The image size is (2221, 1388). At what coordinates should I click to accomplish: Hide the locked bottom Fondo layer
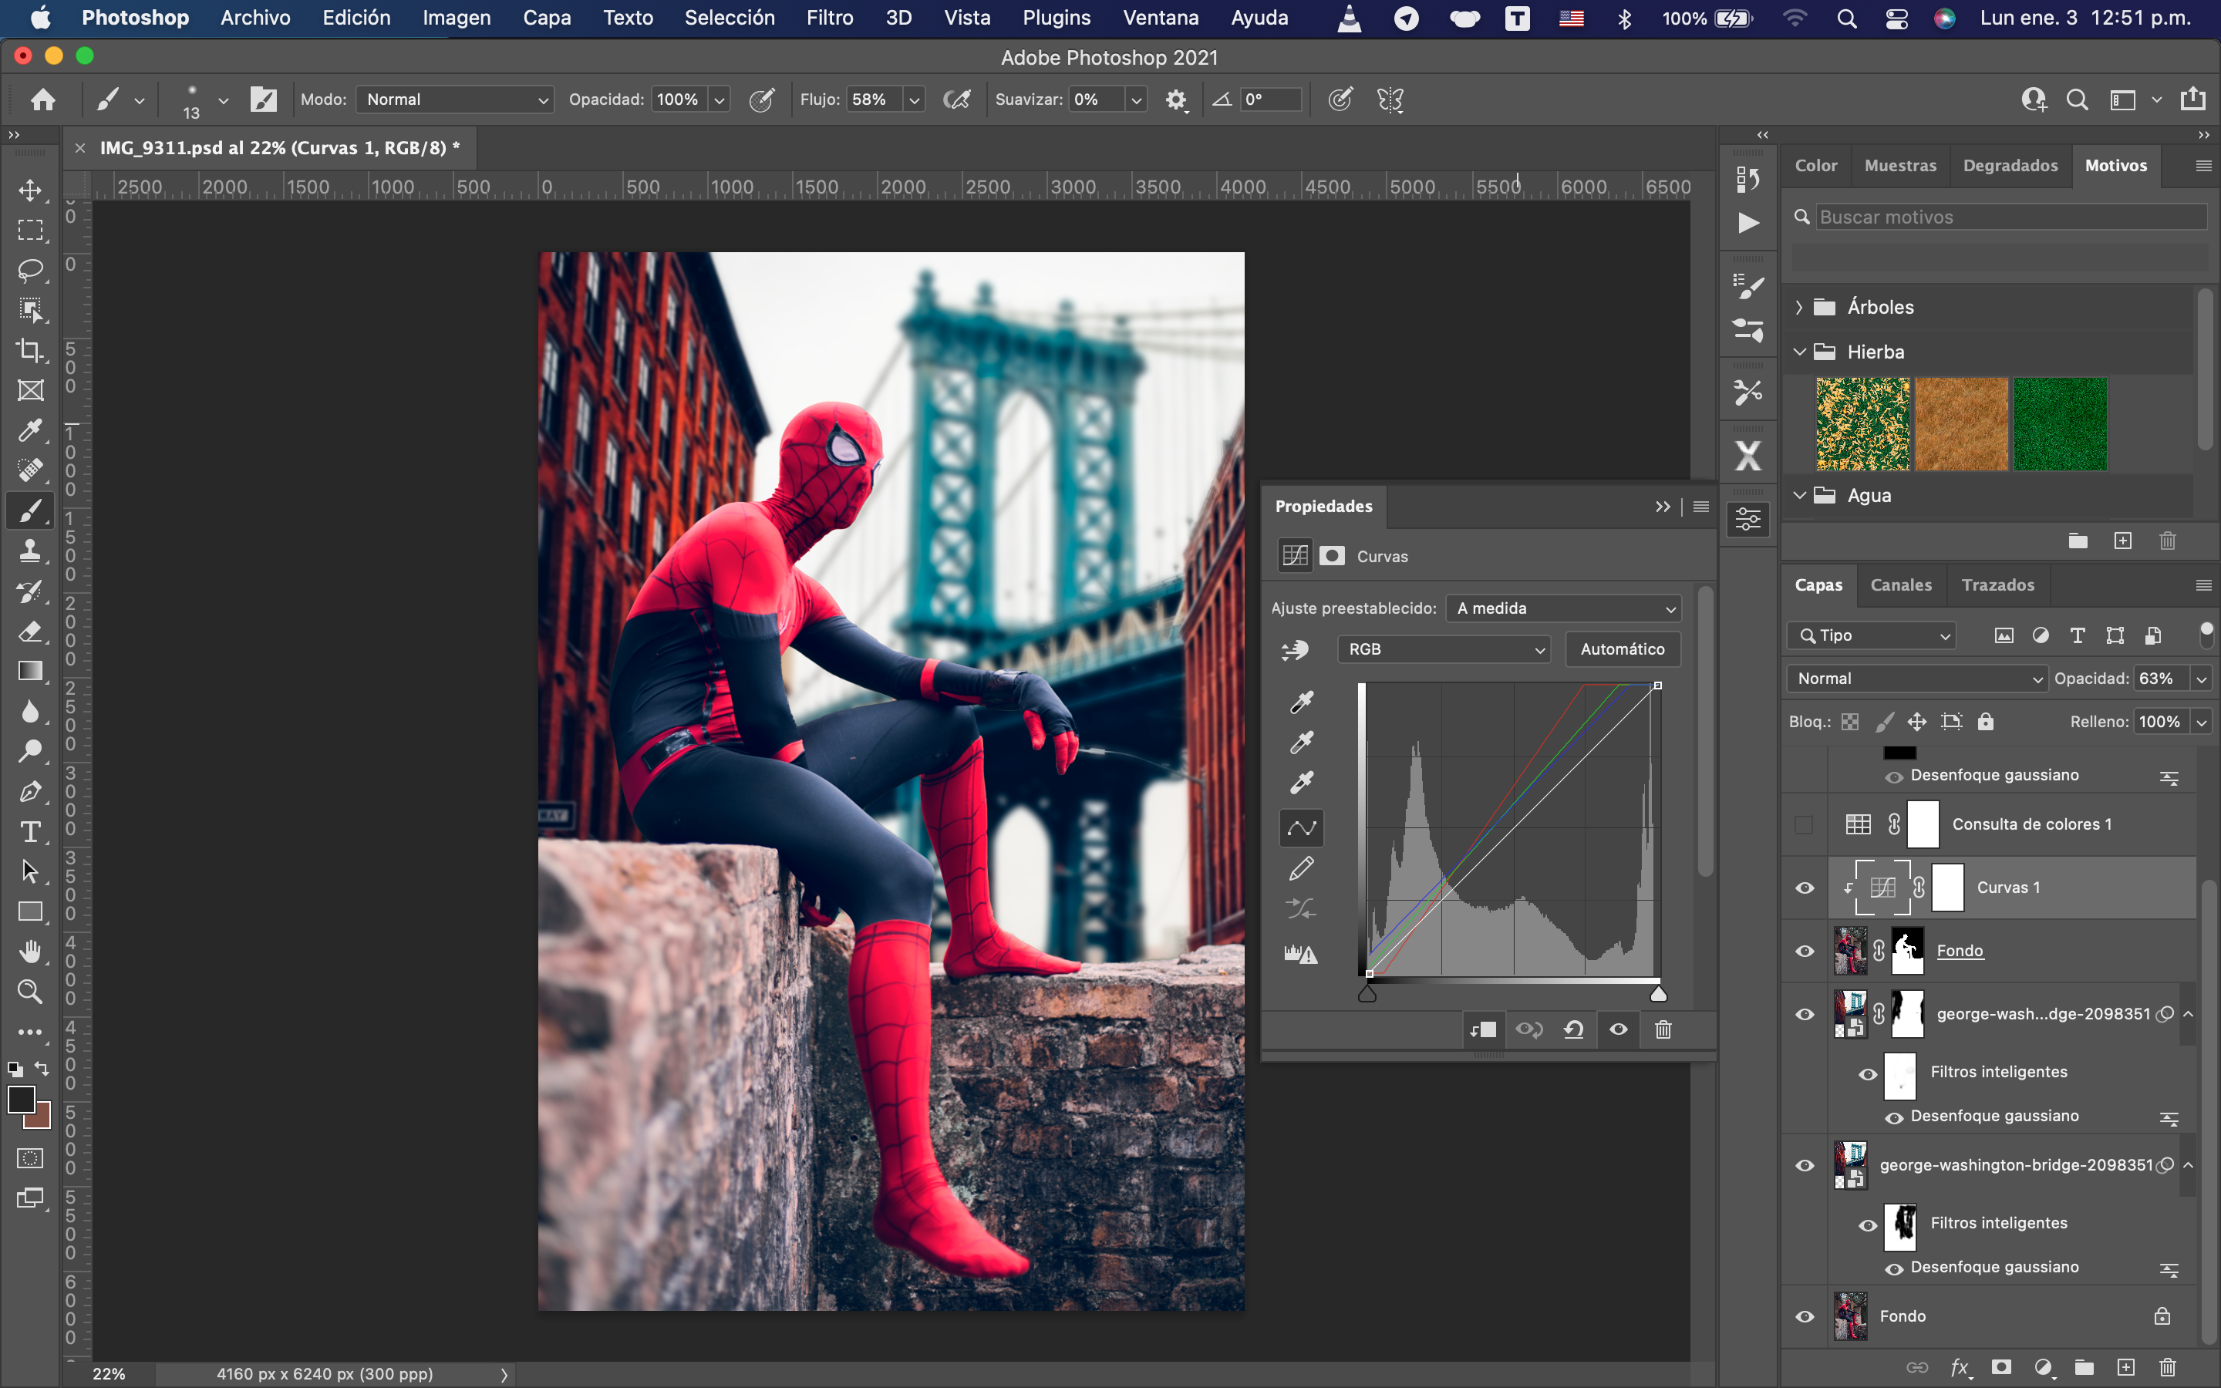point(1805,1316)
